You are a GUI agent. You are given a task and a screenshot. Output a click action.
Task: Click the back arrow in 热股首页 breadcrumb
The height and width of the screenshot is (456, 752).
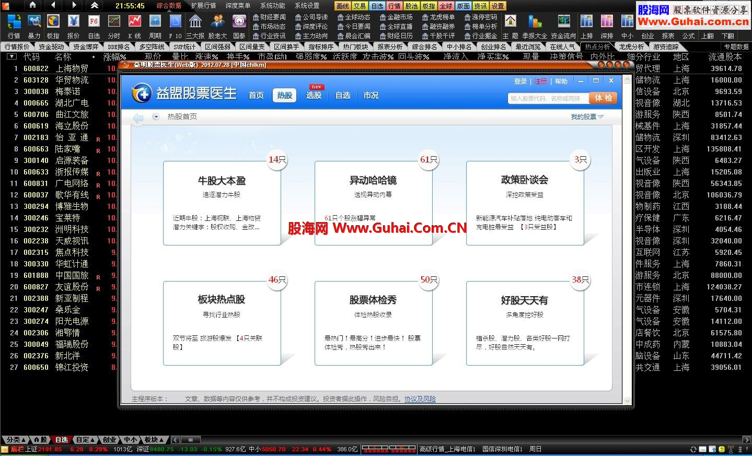138,118
